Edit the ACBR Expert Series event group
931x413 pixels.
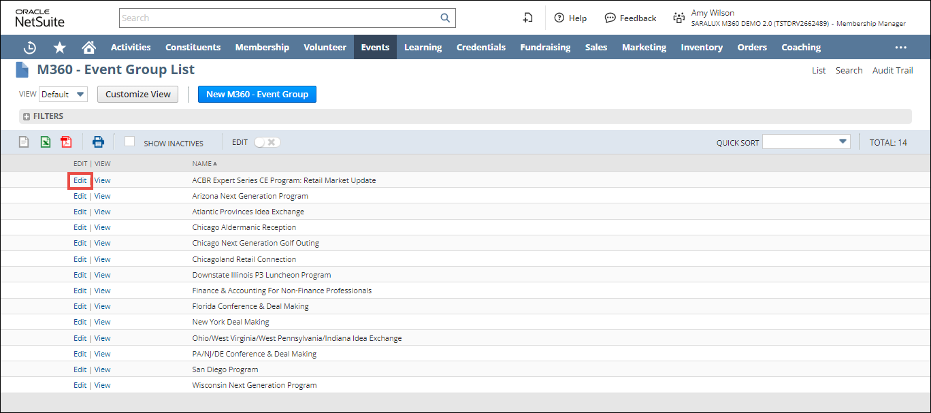point(80,180)
